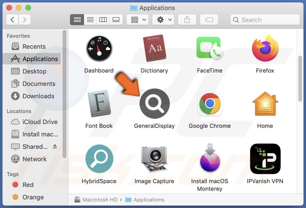Click the Applications folder title icon
This screenshot has height=208, width=306.
point(134,8)
